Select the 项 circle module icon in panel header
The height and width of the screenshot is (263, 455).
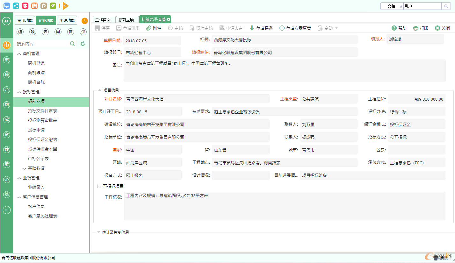[x=33, y=32]
